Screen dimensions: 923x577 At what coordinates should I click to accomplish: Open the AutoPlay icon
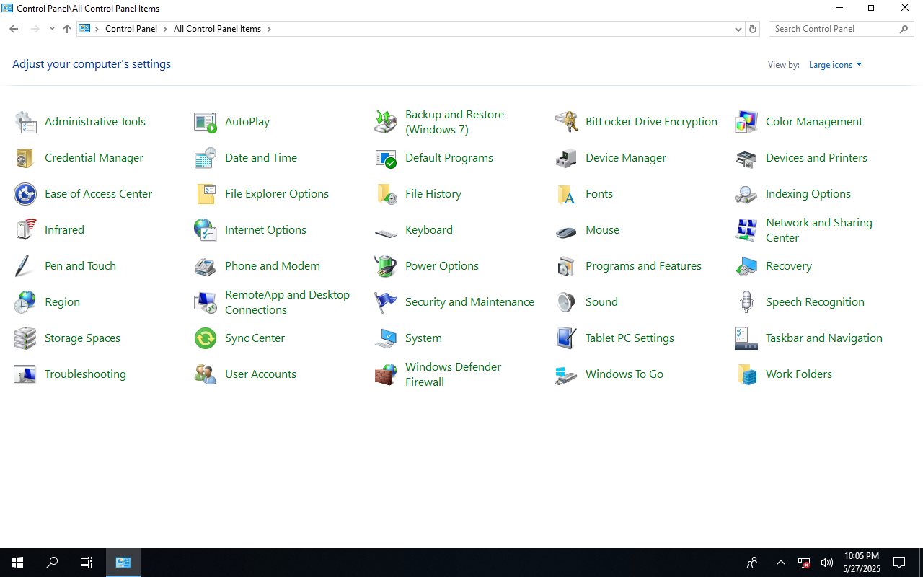coord(206,122)
